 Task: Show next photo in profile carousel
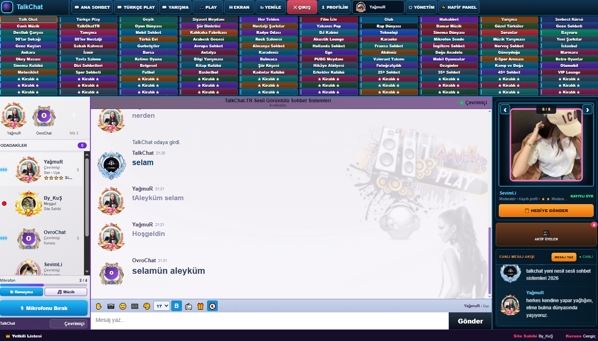[587, 109]
